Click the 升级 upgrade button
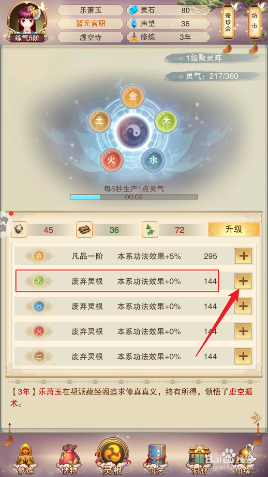This screenshot has width=268, height=477. [x=234, y=229]
